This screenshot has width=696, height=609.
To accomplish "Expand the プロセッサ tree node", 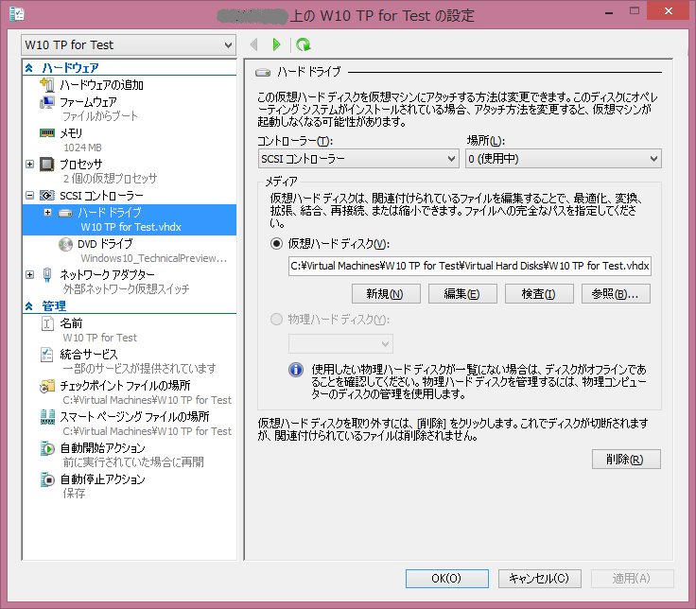I will (x=29, y=164).
